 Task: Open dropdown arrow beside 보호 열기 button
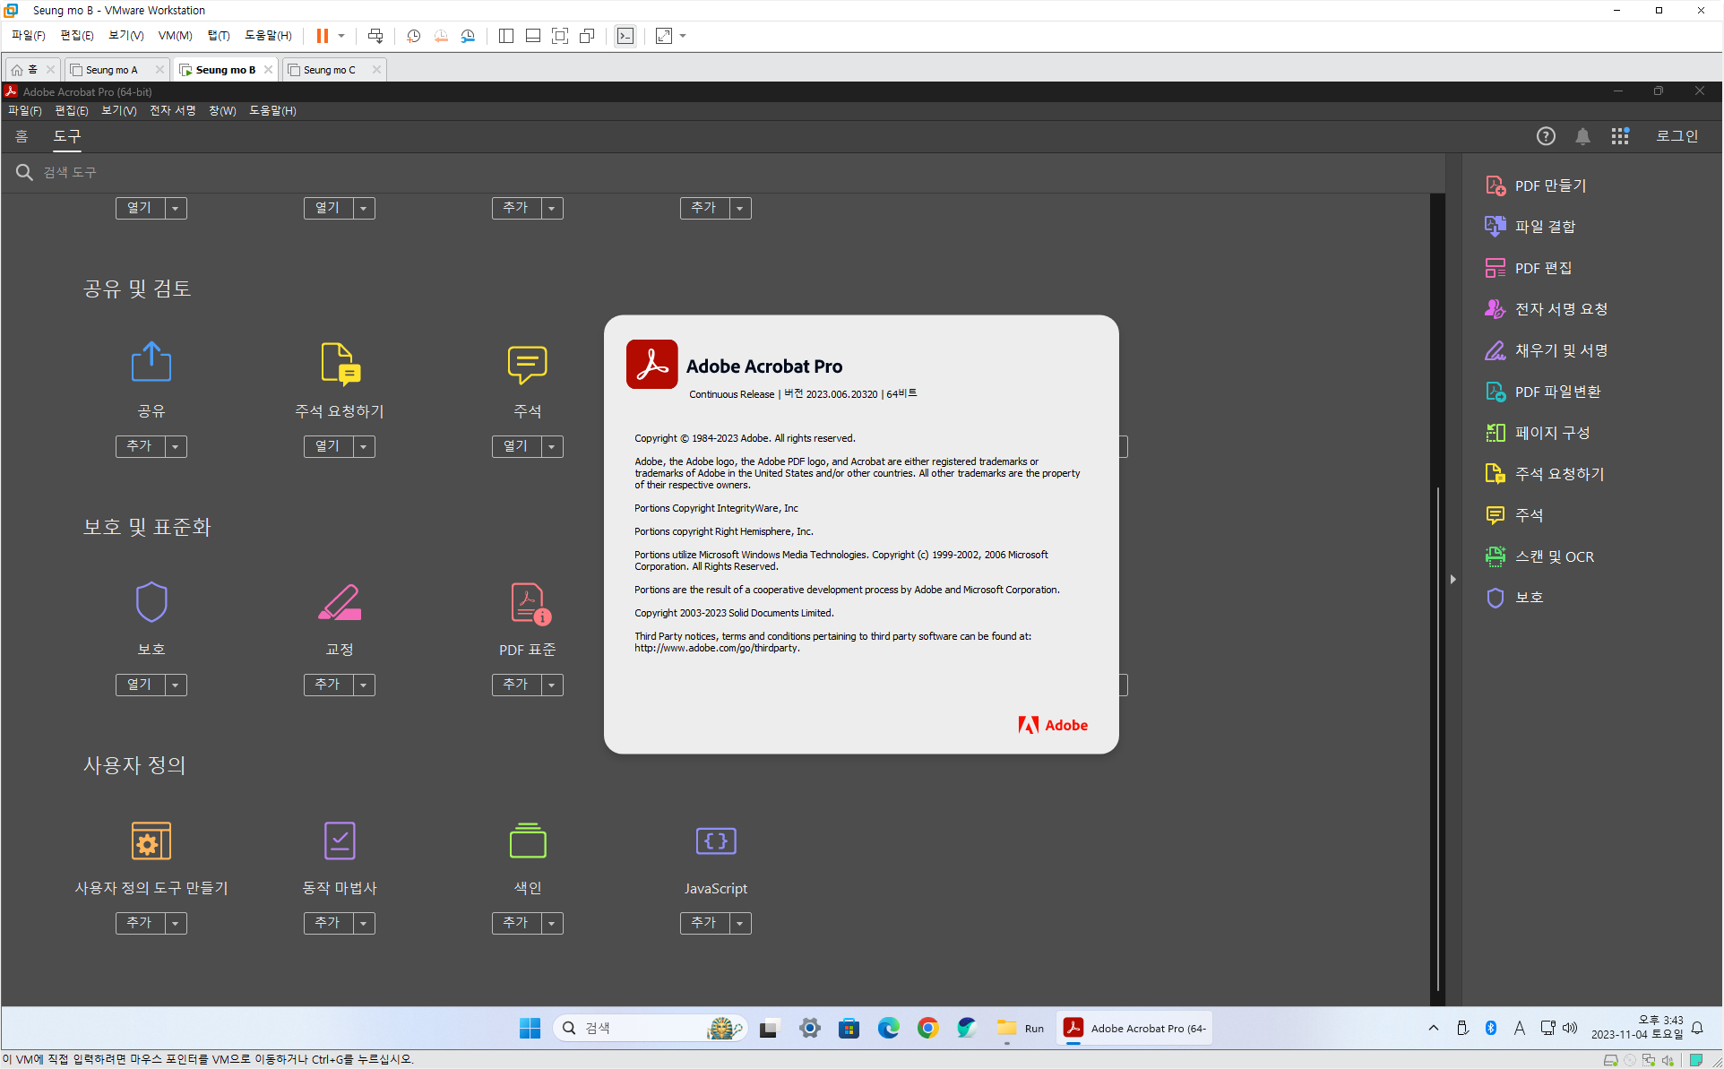click(x=176, y=685)
